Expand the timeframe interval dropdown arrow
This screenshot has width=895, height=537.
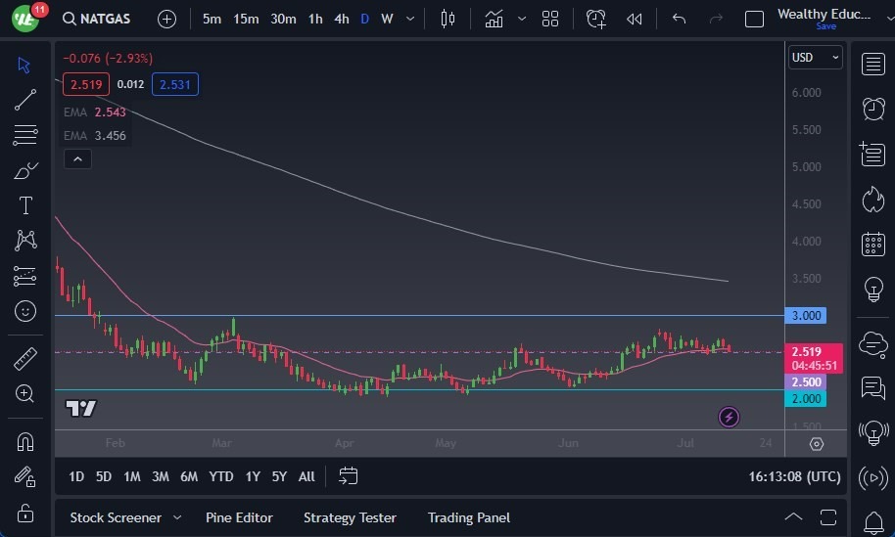click(409, 19)
